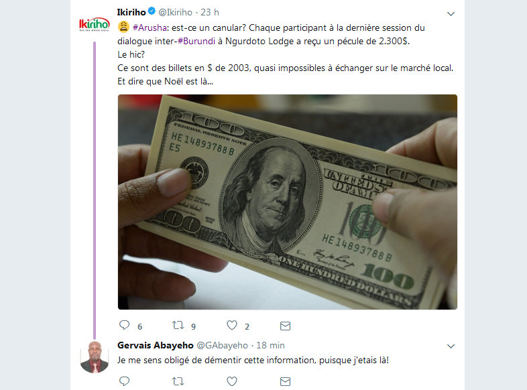Expand the Ikiriho tweet options chevron

point(451,14)
